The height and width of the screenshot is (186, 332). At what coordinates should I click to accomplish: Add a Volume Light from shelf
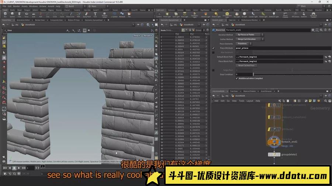click(205, 15)
